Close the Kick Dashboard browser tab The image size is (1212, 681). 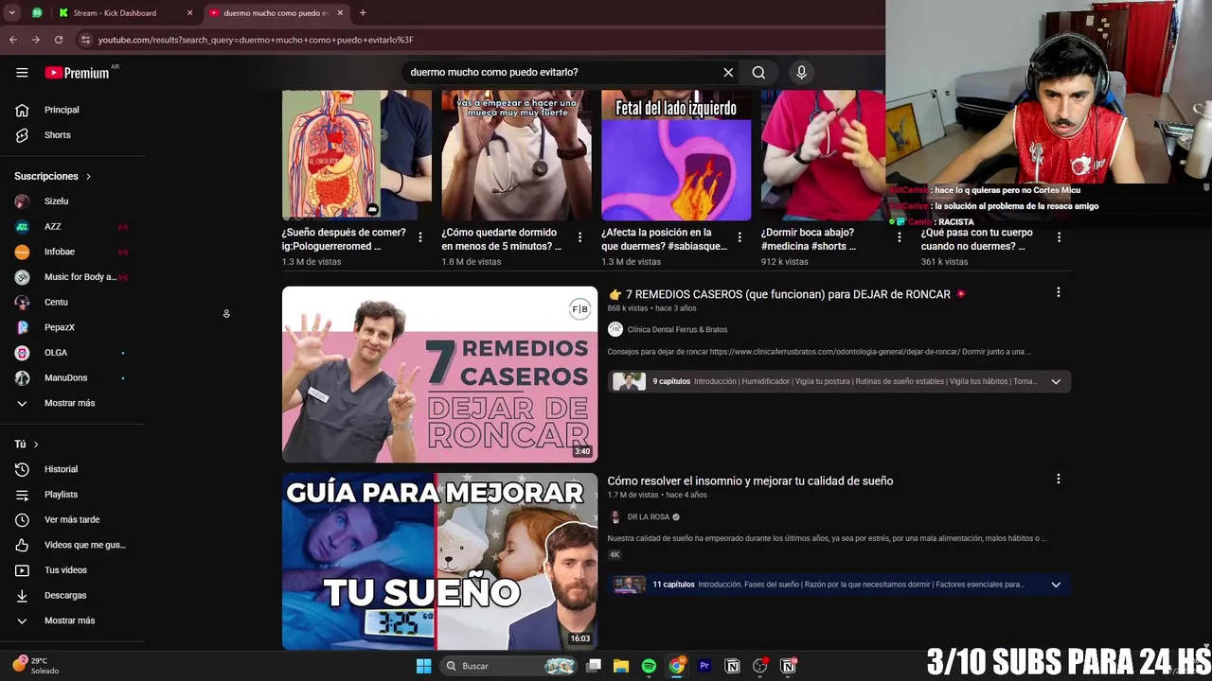[189, 13]
